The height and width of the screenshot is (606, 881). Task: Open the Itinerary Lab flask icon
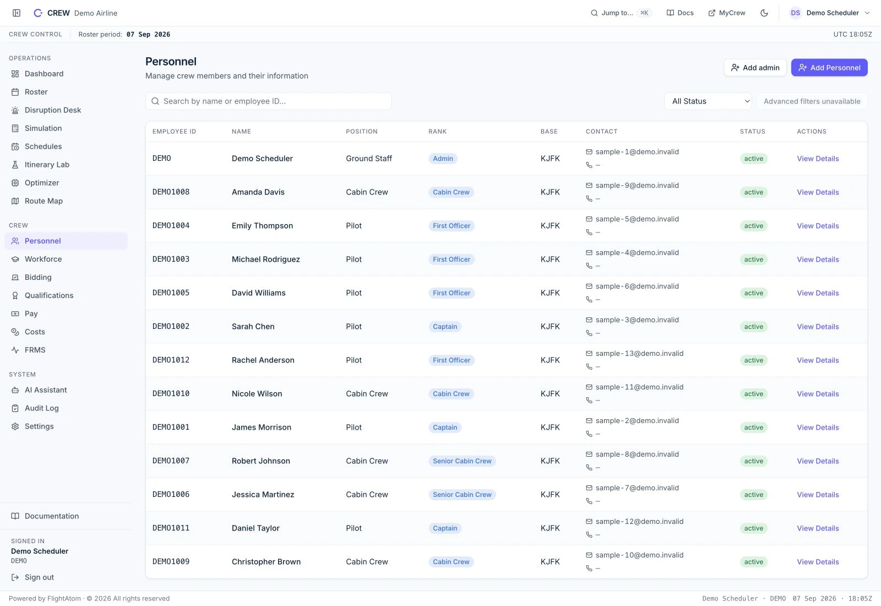15,165
